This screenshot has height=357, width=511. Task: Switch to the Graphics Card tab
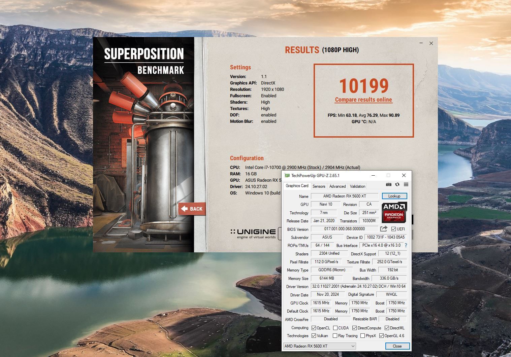(297, 186)
